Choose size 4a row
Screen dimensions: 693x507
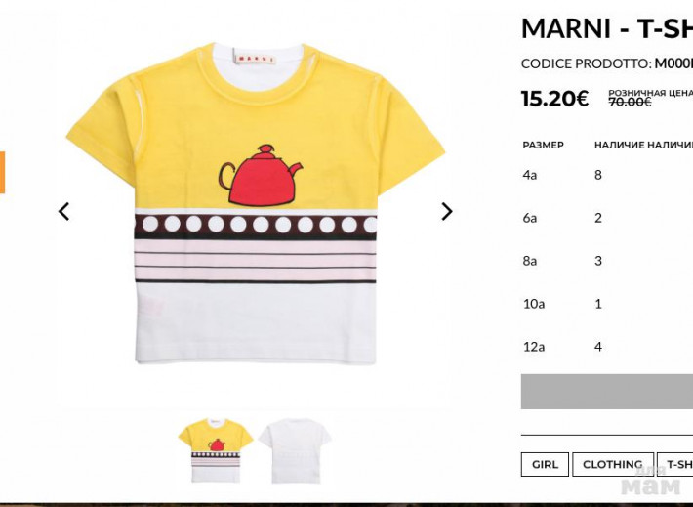click(607, 175)
